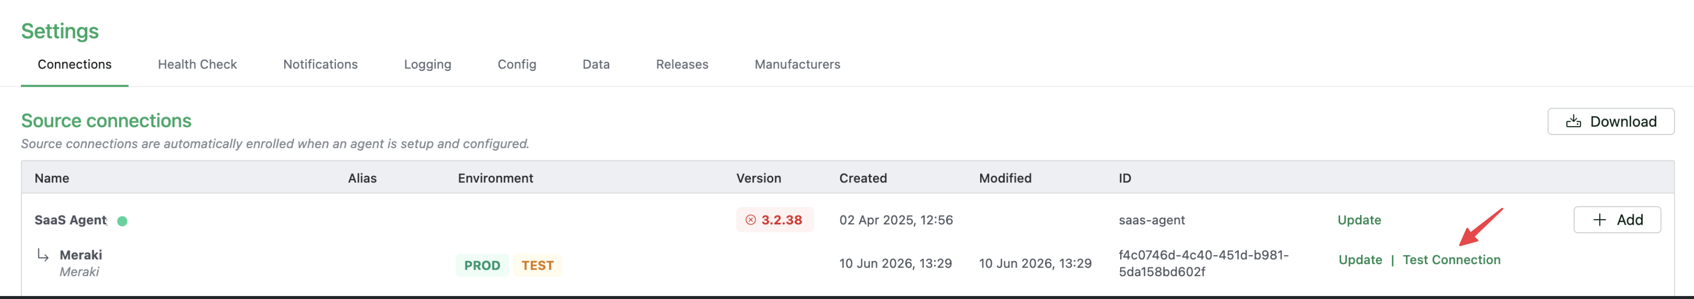Switch to the Notifications tab
Image resolution: width=1694 pixels, height=299 pixels.
[320, 64]
